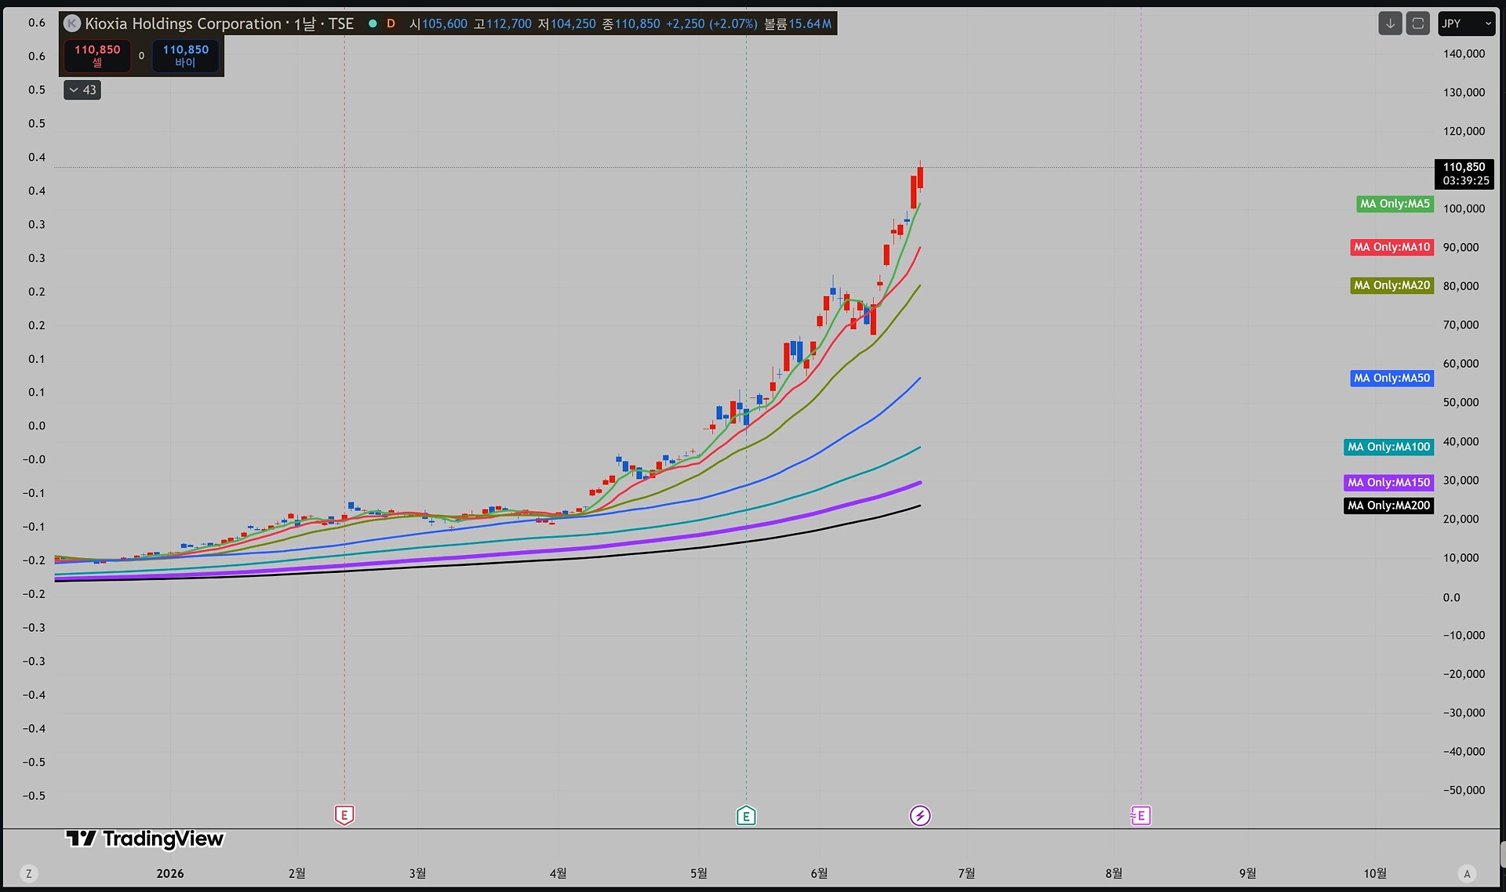
Task: Click the 110,850 셀 sell button
Action: click(97, 56)
